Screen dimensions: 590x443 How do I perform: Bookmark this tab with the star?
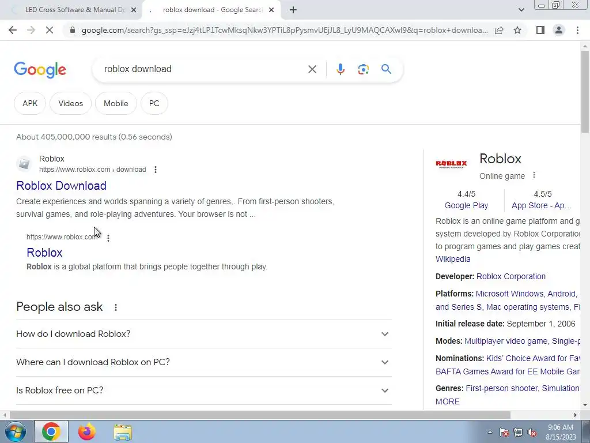[517, 30]
